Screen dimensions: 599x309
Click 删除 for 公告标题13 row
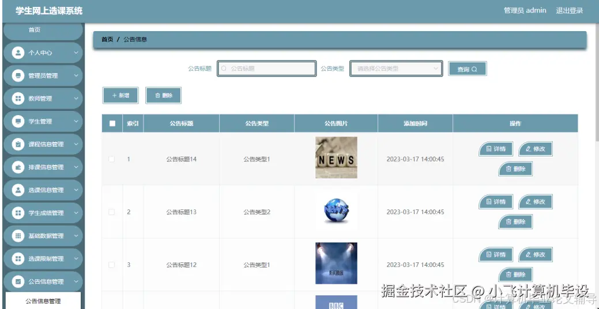(x=515, y=222)
